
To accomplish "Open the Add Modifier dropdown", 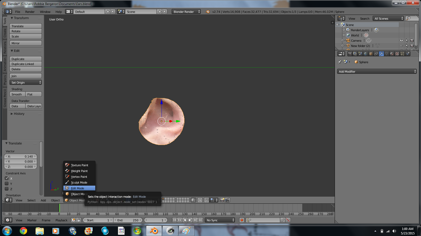I will click(x=377, y=71).
